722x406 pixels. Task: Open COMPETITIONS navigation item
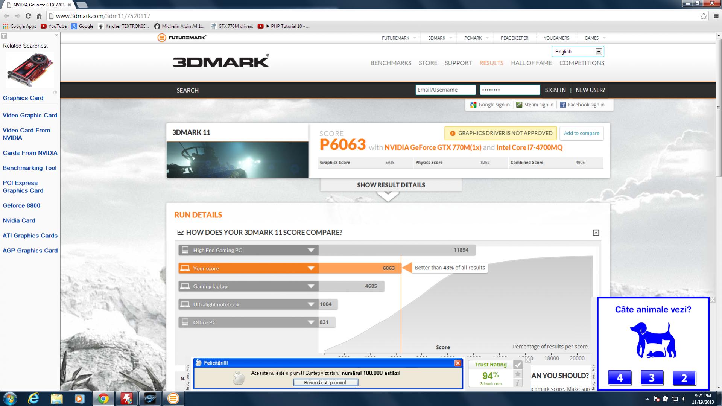point(582,63)
